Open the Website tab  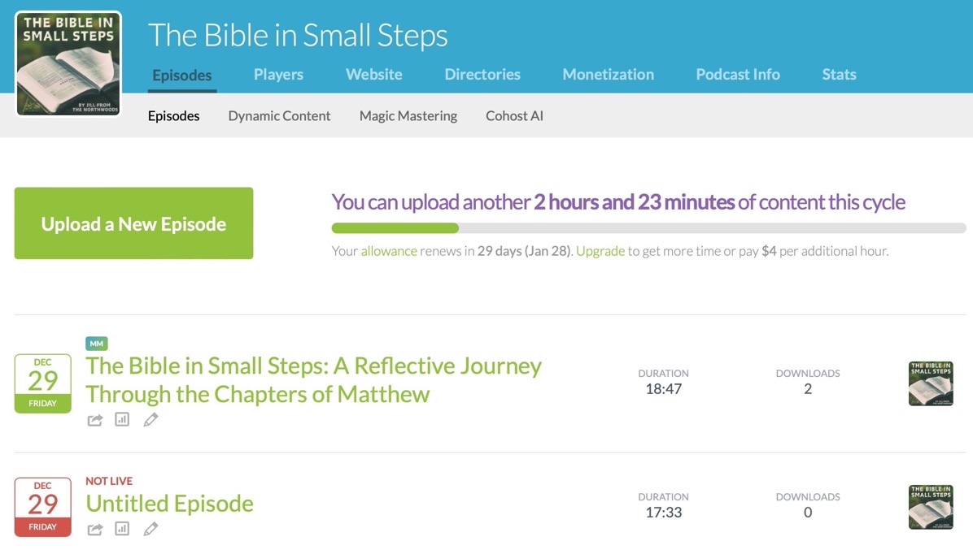pyautogui.click(x=373, y=74)
